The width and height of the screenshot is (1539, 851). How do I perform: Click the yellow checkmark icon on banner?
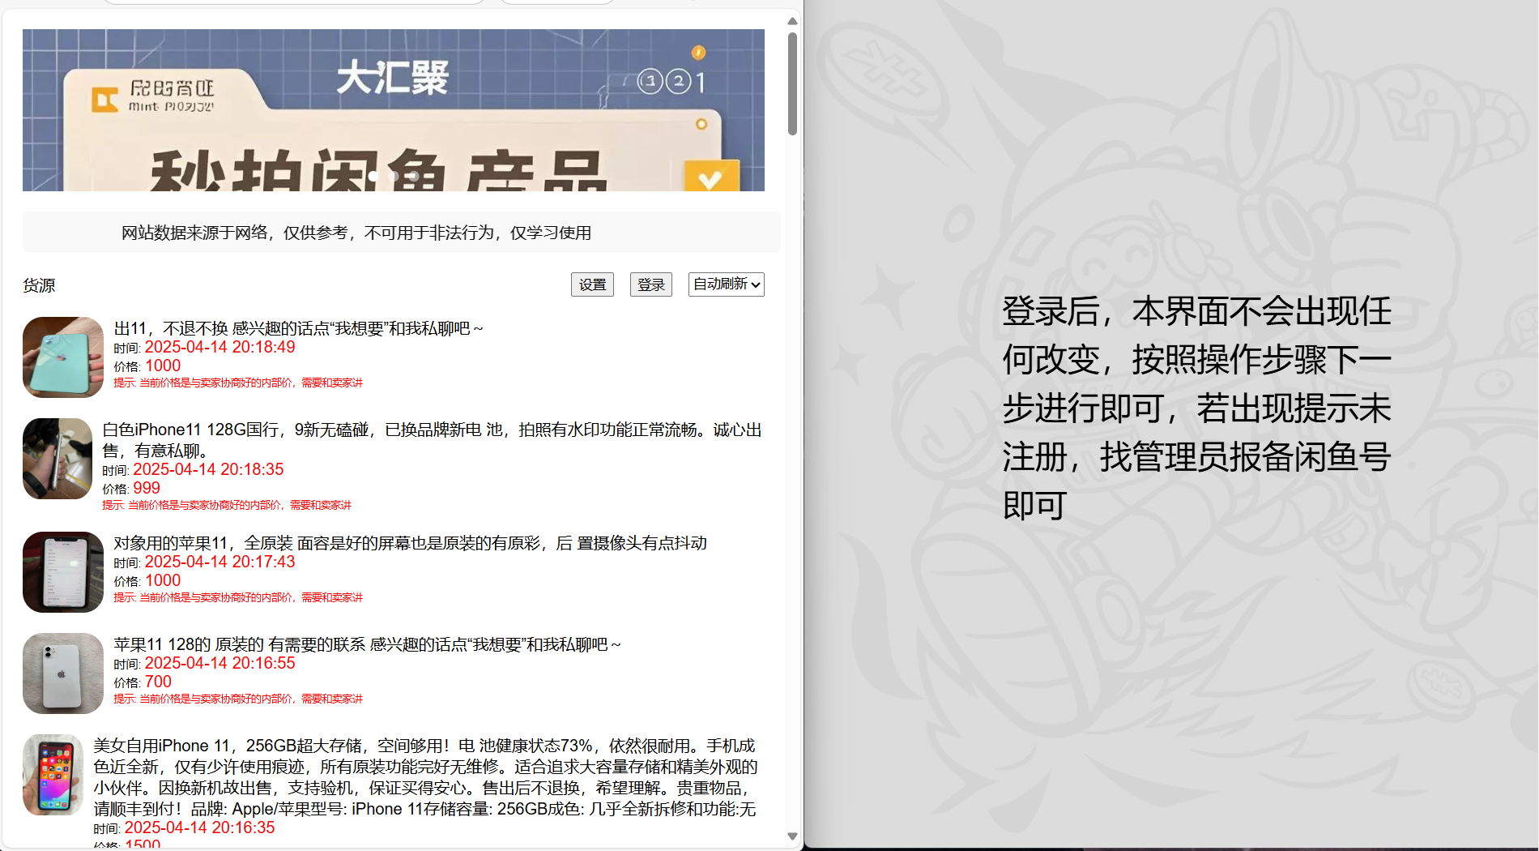711,177
